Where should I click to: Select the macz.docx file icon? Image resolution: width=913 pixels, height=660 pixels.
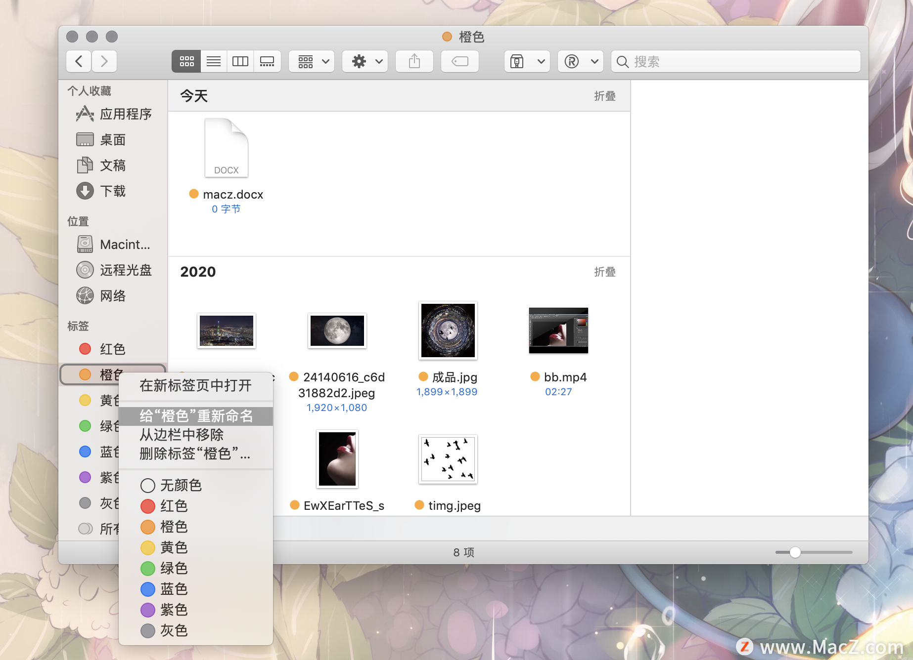coord(227,147)
